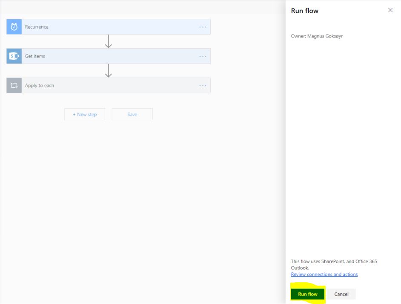401x304 pixels.
Task: Open the Recurrence step ellipsis menu
Action: point(203,27)
